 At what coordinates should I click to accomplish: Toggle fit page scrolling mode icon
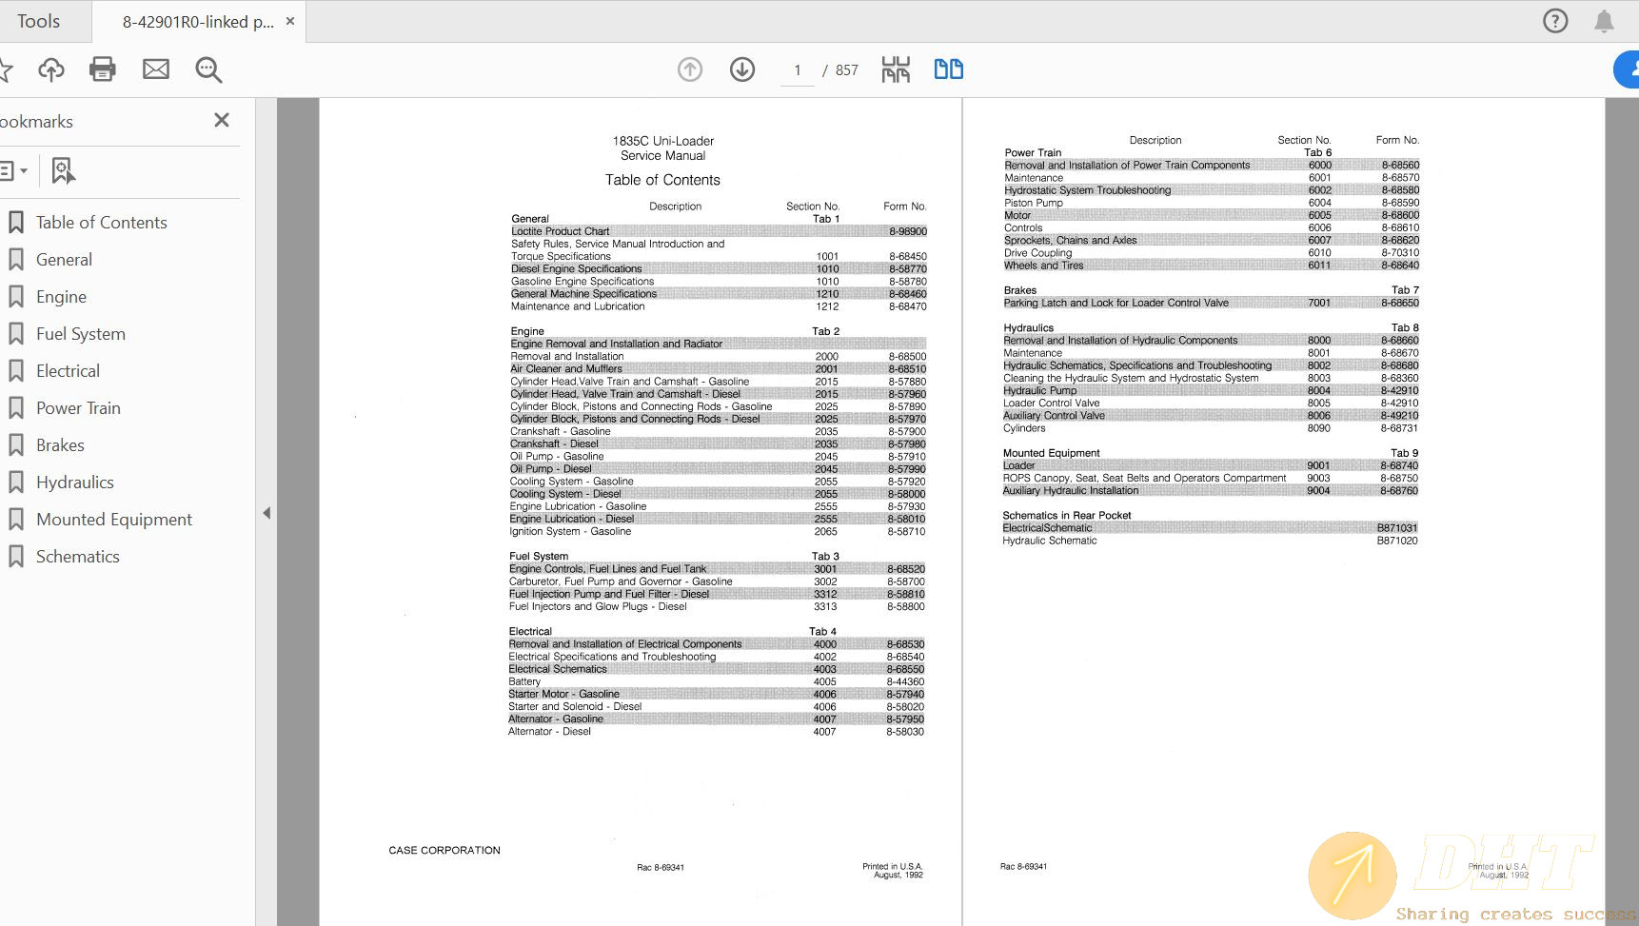click(896, 69)
